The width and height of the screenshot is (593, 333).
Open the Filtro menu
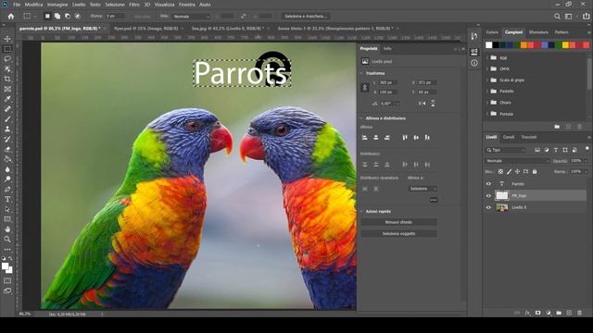click(134, 5)
